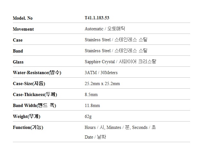Click the Band row label
Screen dimensions: 203x156
point(18,51)
